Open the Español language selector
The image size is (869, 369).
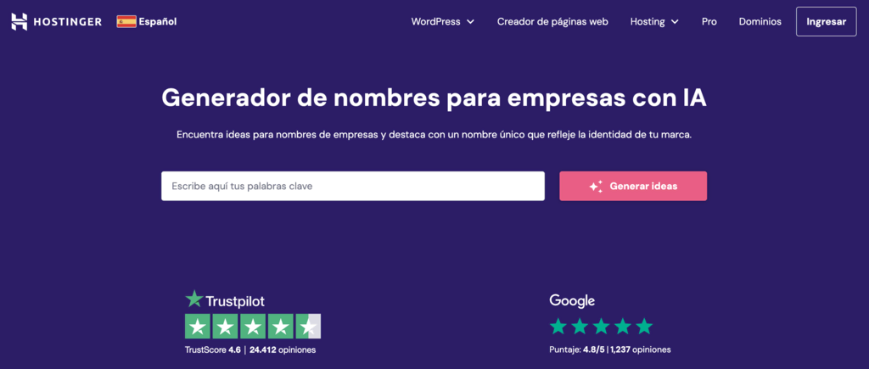[x=157, y=21]
